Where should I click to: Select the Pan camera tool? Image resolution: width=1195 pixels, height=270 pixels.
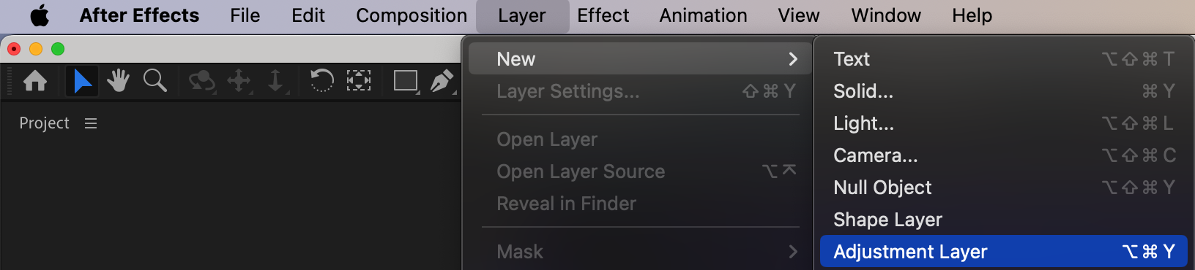tap(239, 80)
